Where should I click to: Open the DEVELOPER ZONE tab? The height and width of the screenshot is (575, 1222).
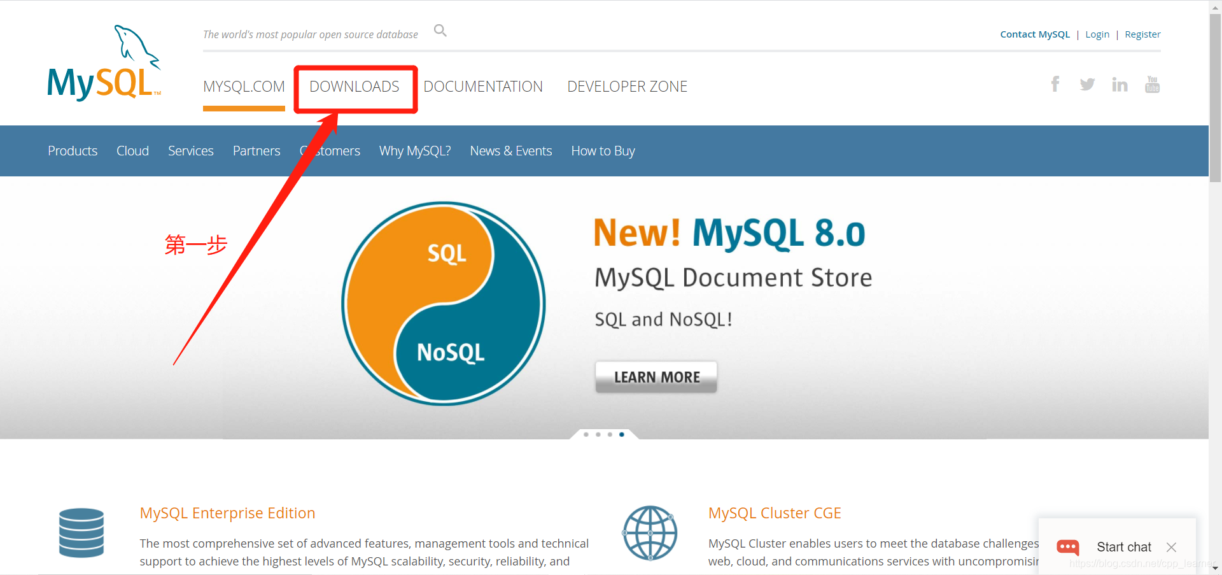click(628, 87)
